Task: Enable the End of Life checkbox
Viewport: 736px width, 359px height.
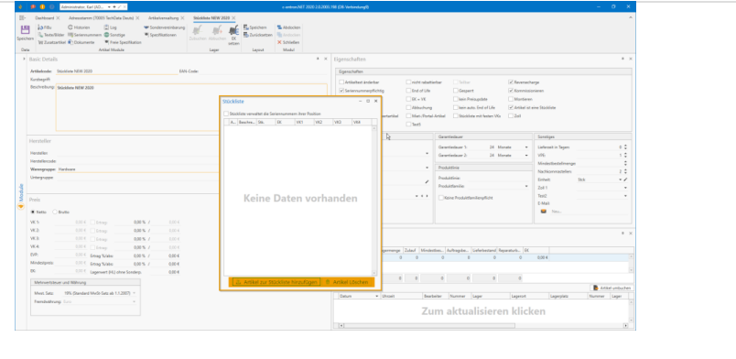Action: pos(408,91)
